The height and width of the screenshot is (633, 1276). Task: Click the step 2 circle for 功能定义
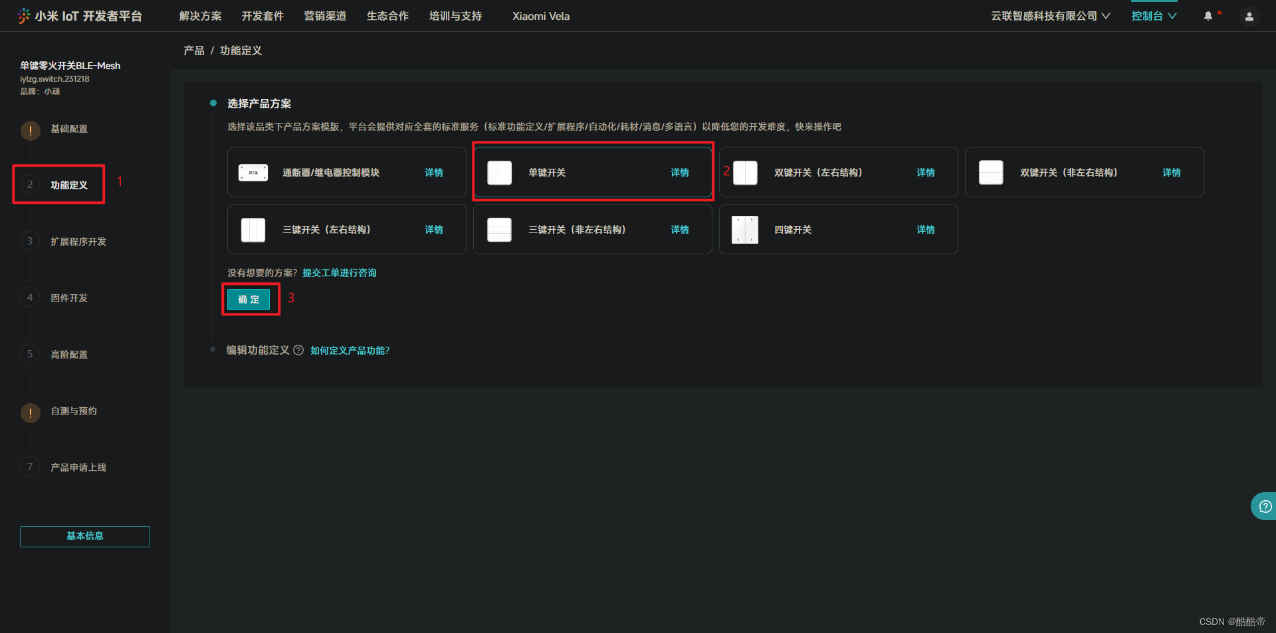[30, 185]
